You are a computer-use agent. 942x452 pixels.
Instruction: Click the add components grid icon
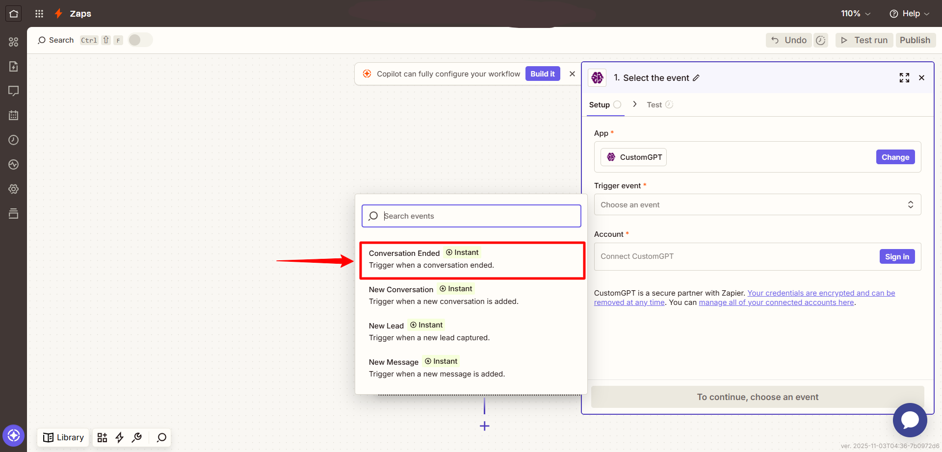point(102,437)
